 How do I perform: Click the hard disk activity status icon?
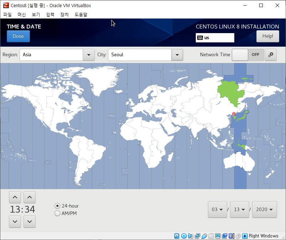click(x=177, y=236)
